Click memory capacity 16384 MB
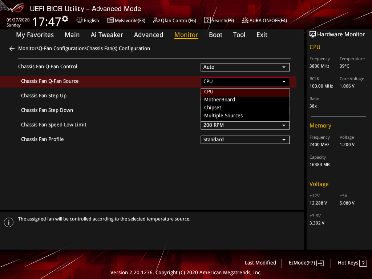 tap(319, 165)
